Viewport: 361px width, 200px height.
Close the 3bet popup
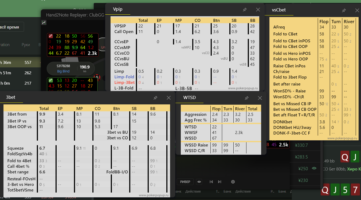coord(169,98)
